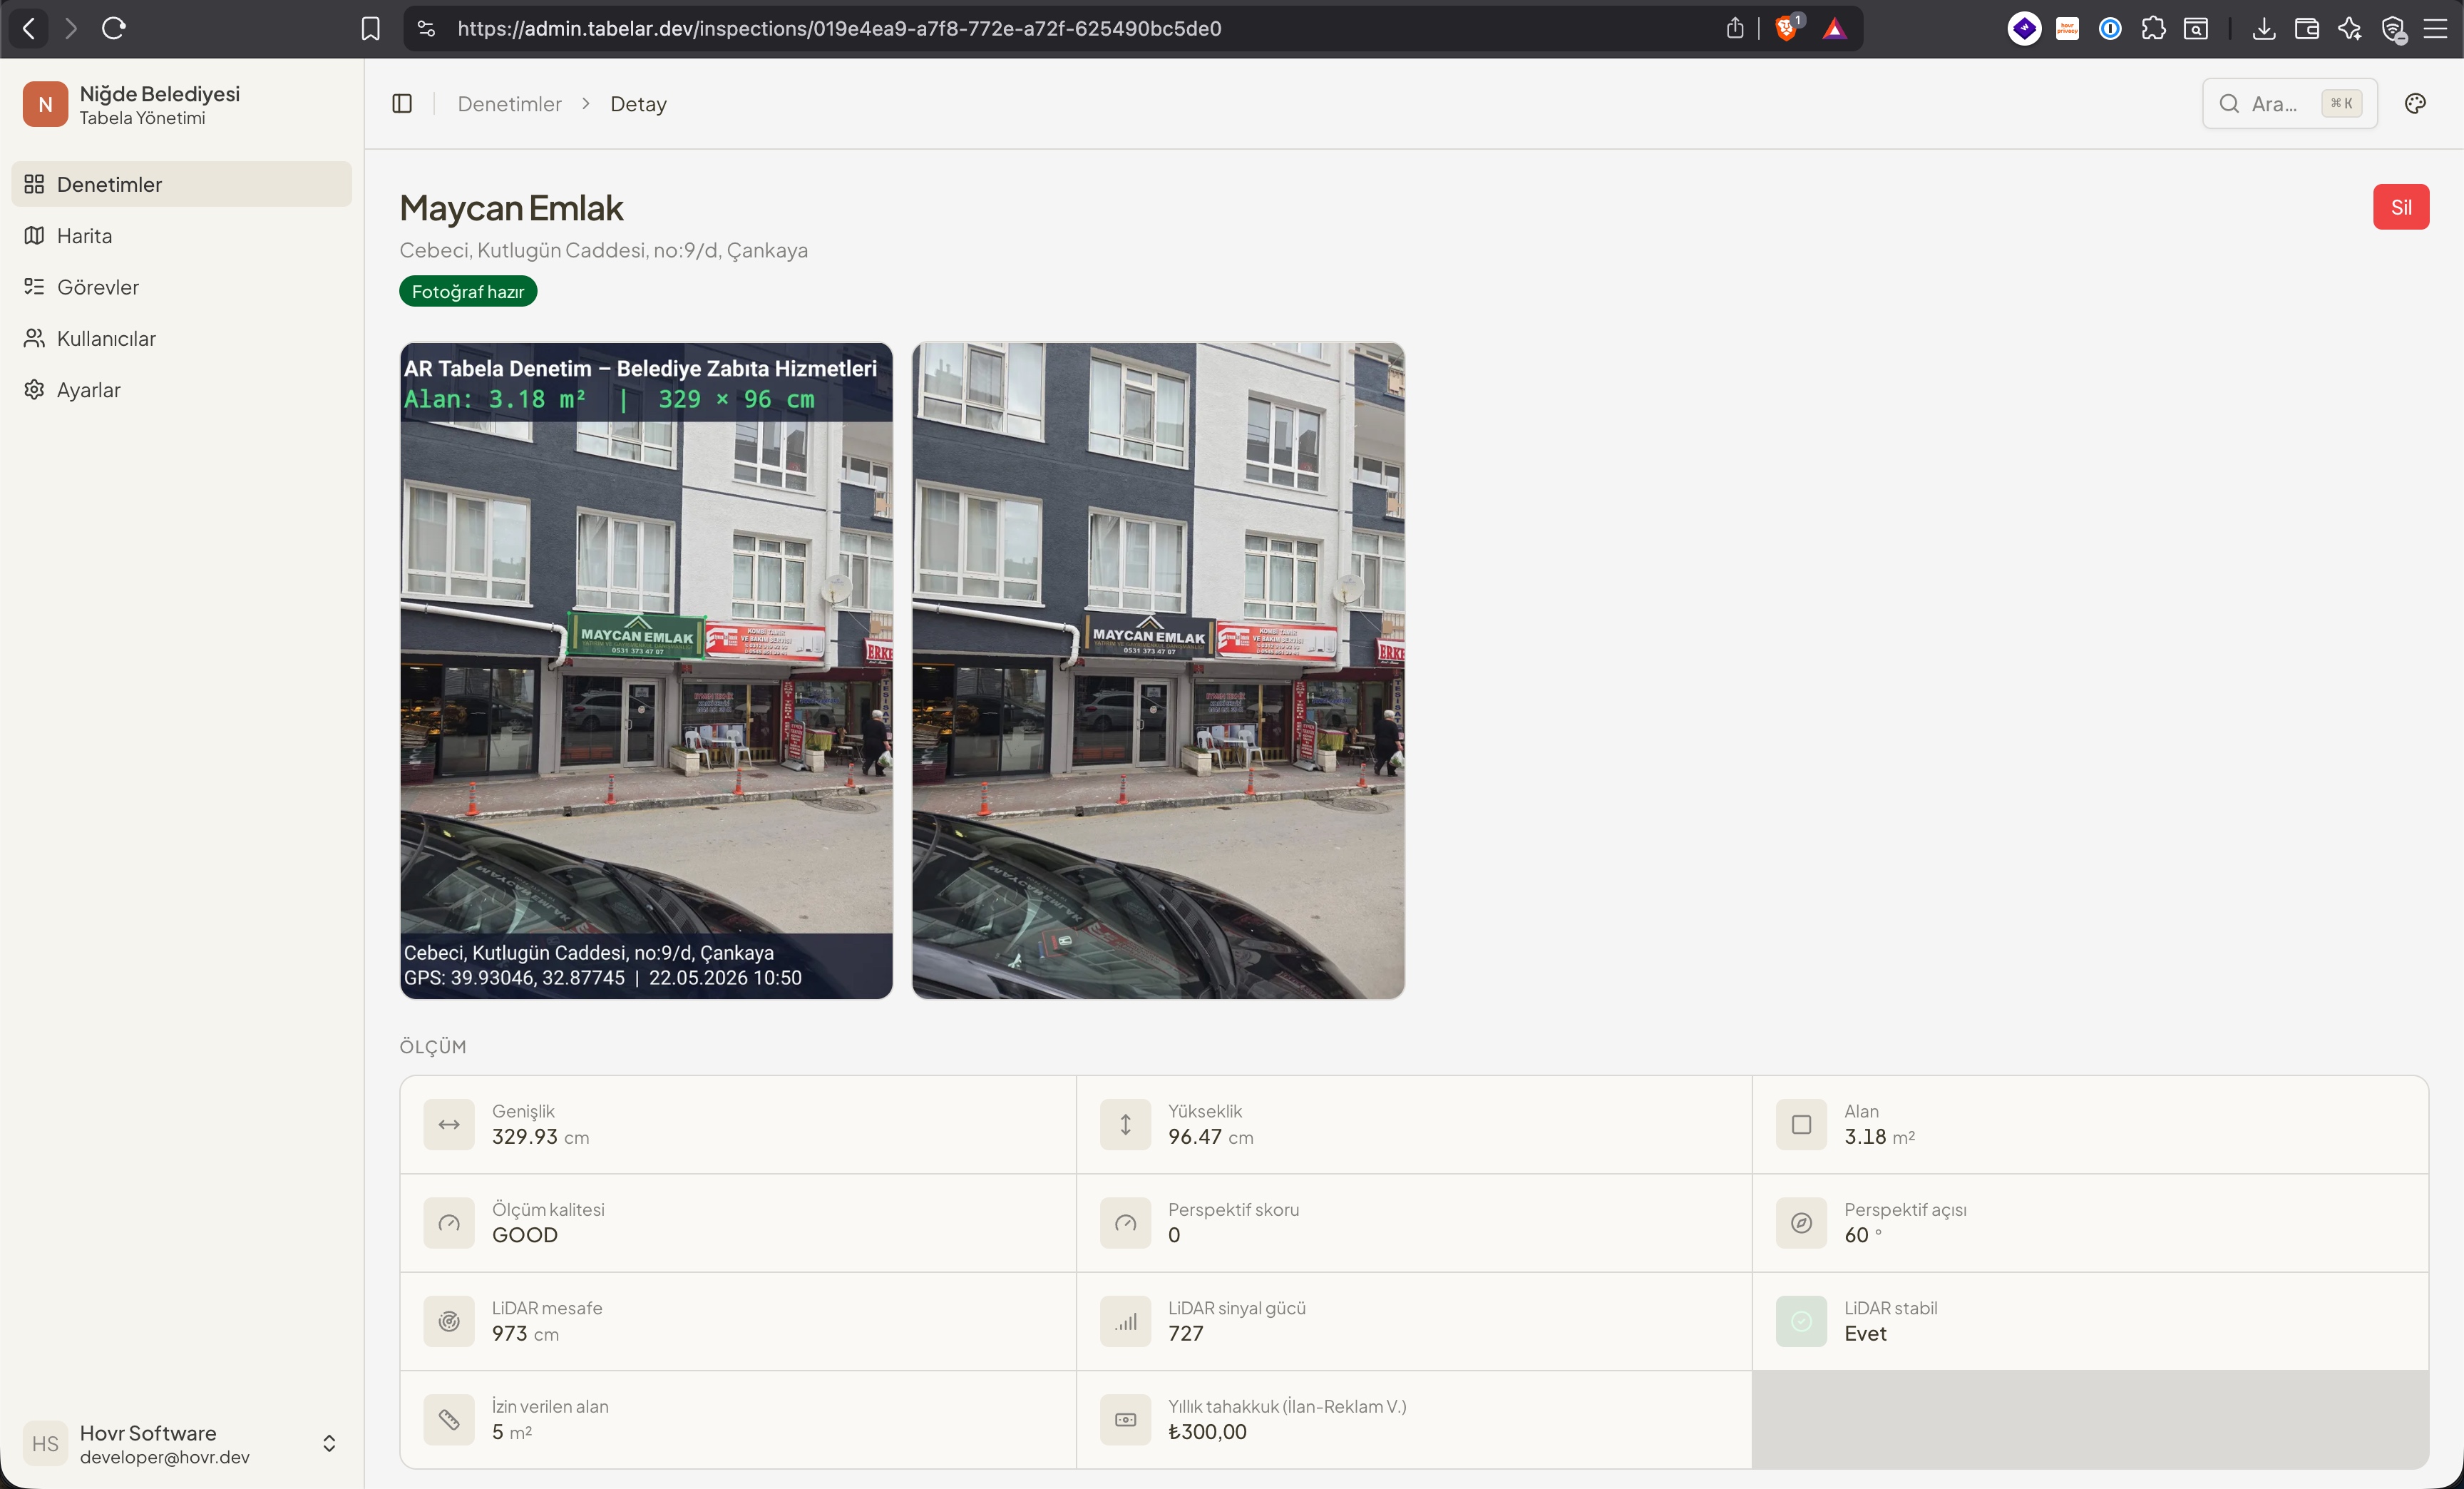This screenshot has width=2464, height=1489.
Task: Open Kullanıcılar in the sidebar
Action: (x=182, y=338)
